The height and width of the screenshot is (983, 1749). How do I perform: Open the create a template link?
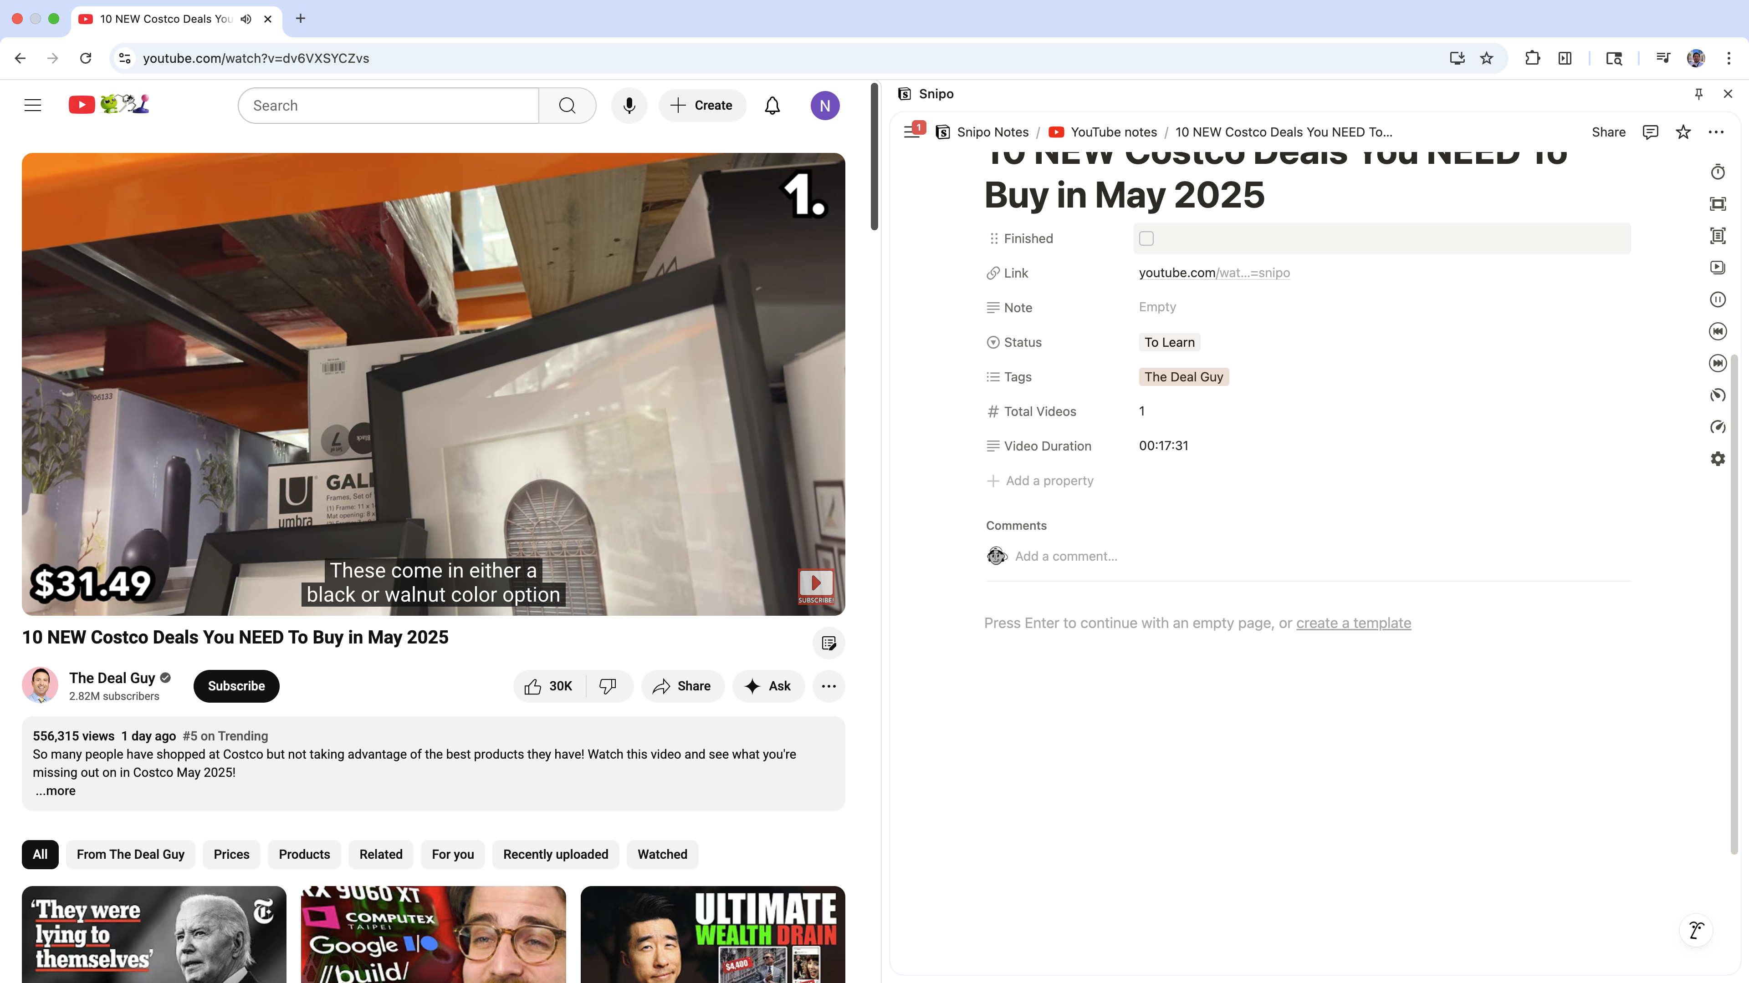pyautogui.click(x=1352, y=623)
